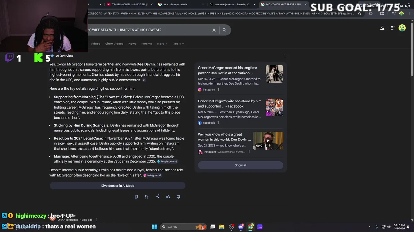The width and height of the screenshot is (414, 232).
Task: Open Chrome from the taskbar
Action: pos(250,227)
